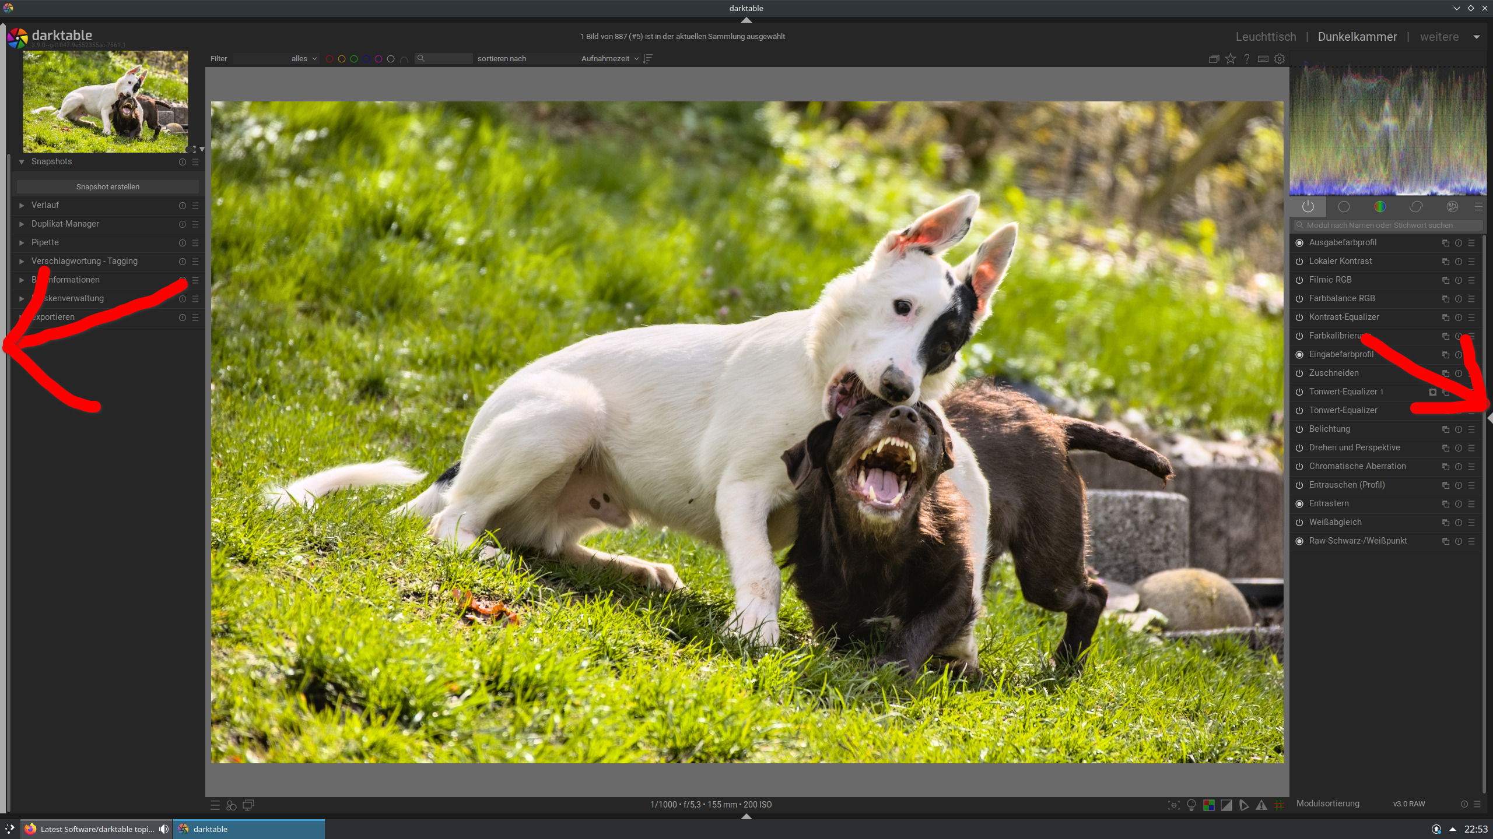
Task: Open the color modules group icon
Action: 1379,206
